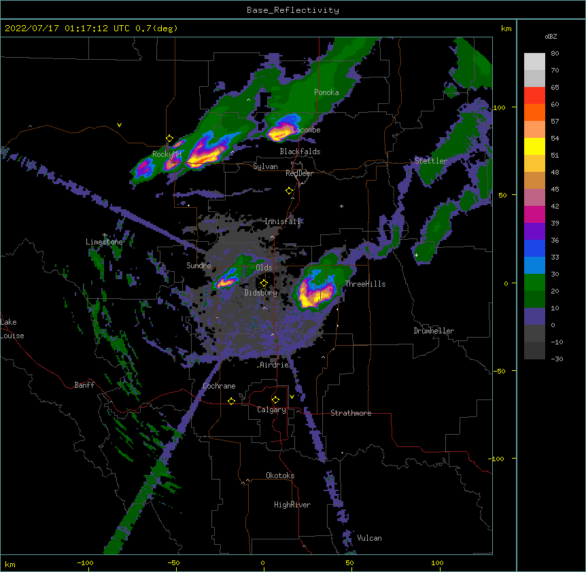Screen dimensions: 586x572
Task: Click the intense storm cell west of ThreeHills
Action: [315, 292]
